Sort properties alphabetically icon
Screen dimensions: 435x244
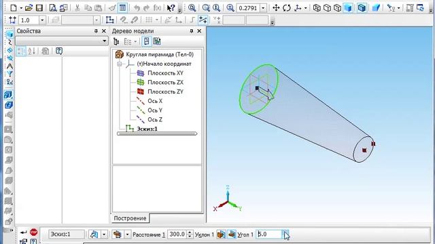pos(31,51)
